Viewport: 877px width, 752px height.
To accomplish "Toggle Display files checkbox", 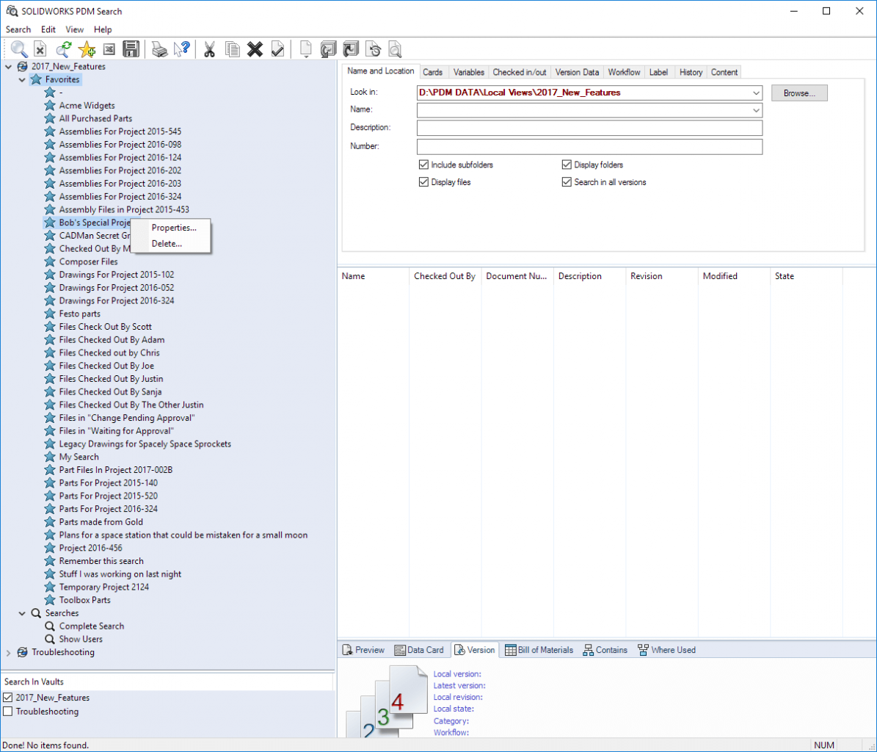I will click(x=423, y=182).
